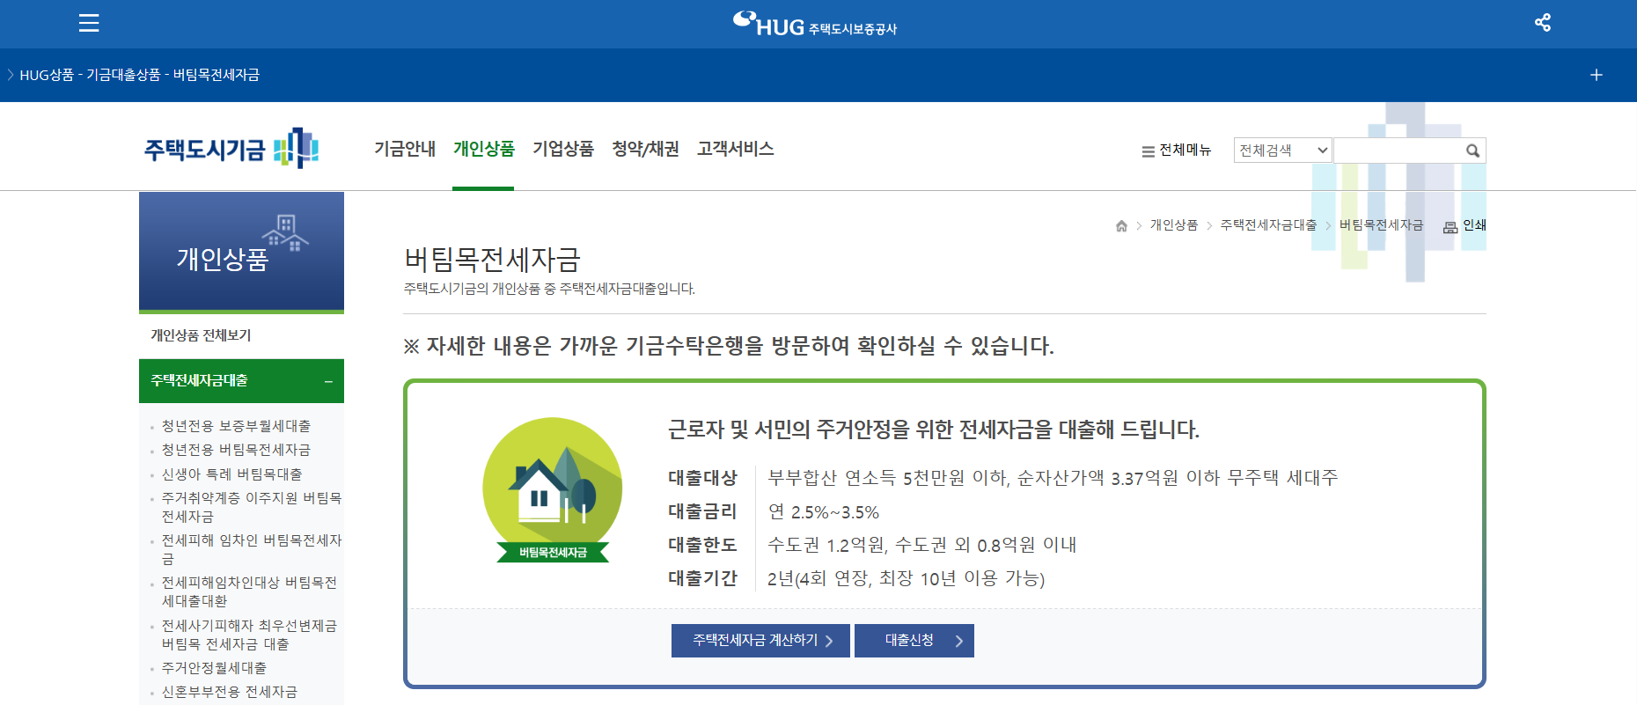
Task: Open 전세피해 임차인 버팀목전세자금
Action: pos(251,549)
